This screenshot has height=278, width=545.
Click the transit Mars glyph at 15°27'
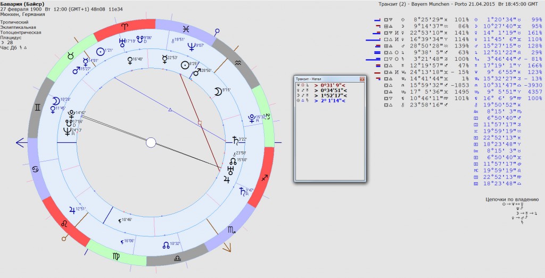(77, 71)
